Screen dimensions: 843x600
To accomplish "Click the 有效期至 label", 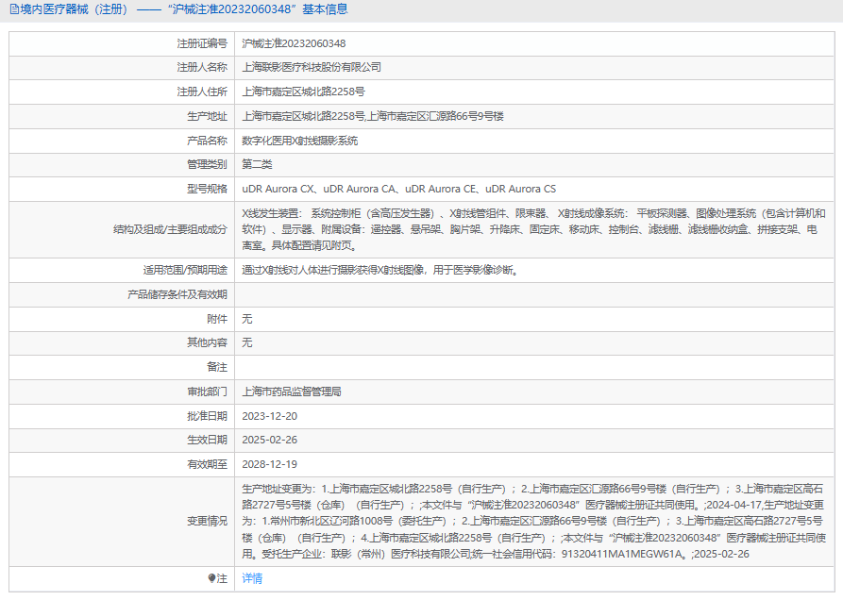I will click(207, 464).
